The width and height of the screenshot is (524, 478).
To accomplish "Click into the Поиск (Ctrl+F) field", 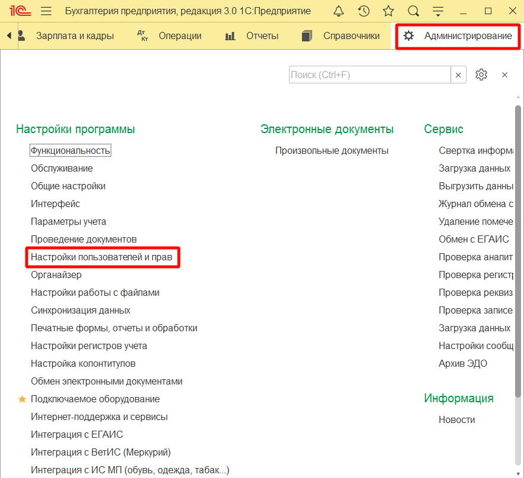I will point(369,75).
